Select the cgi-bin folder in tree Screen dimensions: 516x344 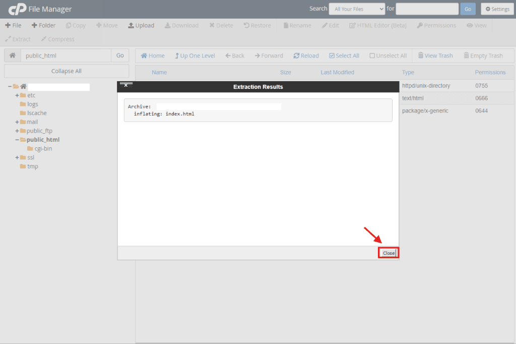click(x=43, y=148)
